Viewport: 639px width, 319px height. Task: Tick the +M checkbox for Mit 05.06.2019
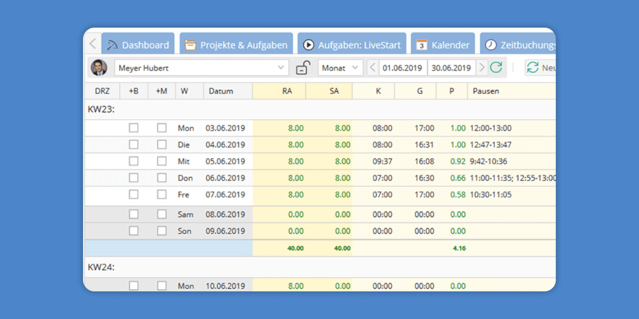click(161, 161)
